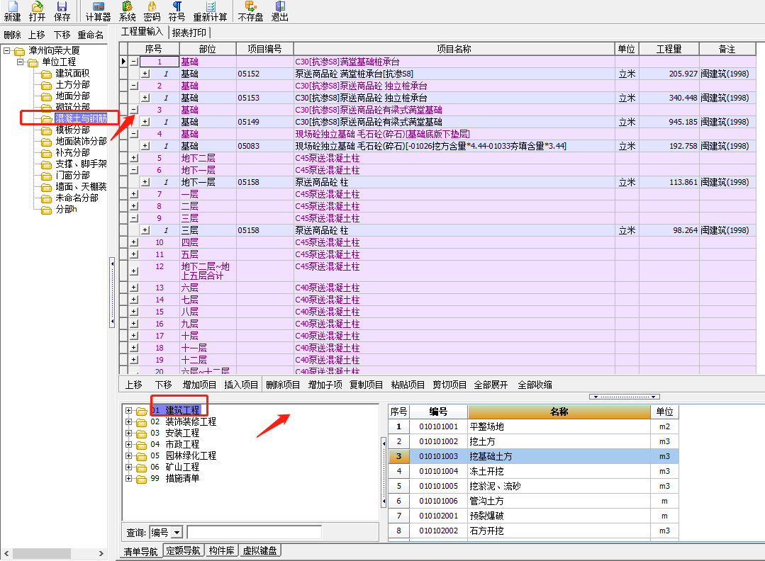Launch the 计算器 calculator tool

(98, 11)
